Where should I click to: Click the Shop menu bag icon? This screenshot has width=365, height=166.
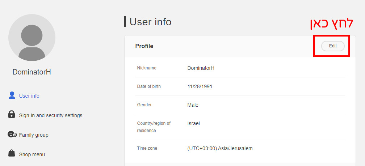click(12, 154)
